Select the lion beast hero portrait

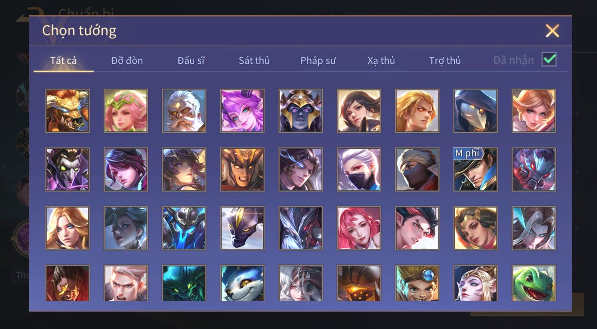click(x=67, y=111)
